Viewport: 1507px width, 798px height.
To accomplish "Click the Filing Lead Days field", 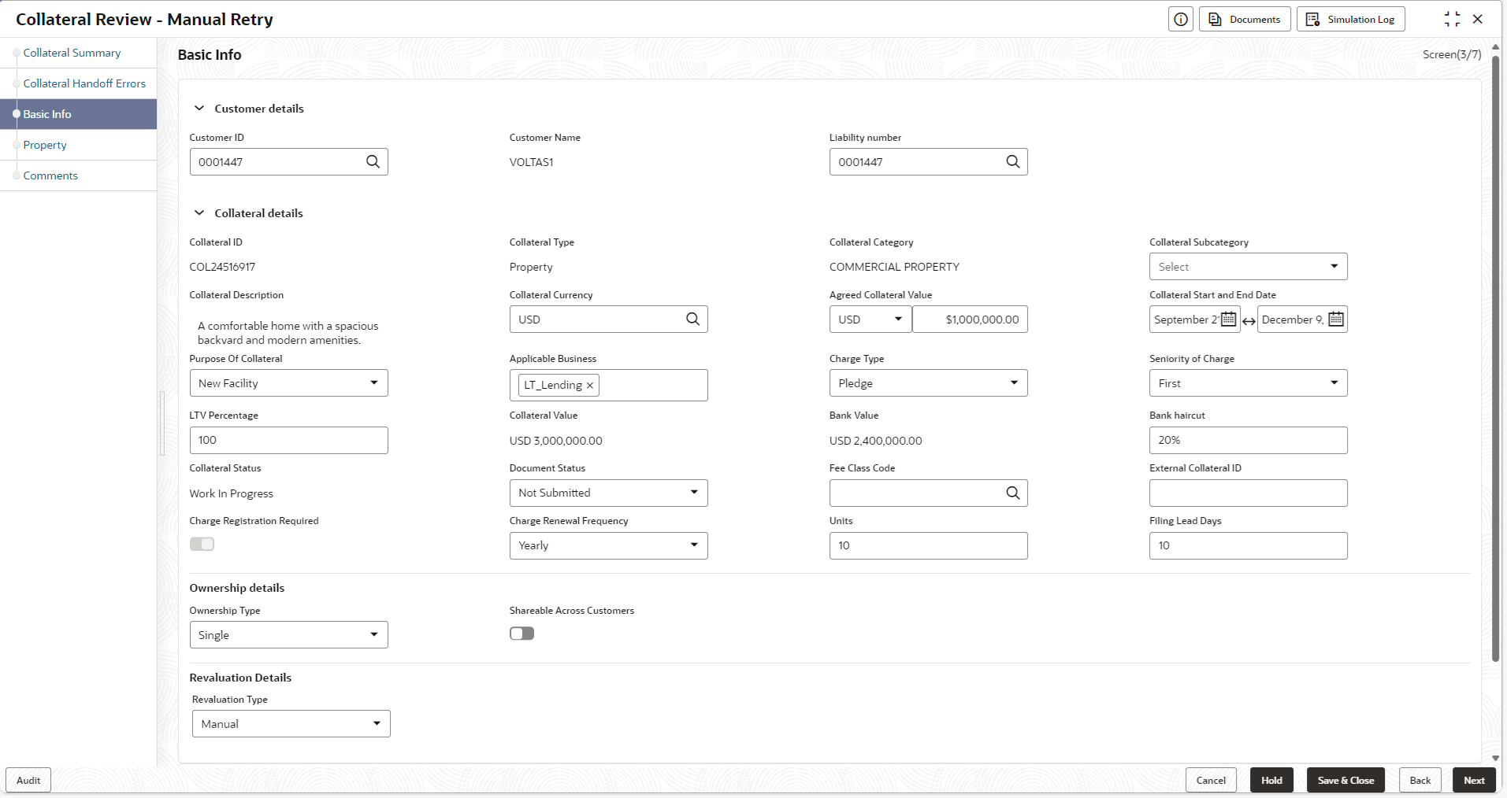I will [x=1248, y=545].
